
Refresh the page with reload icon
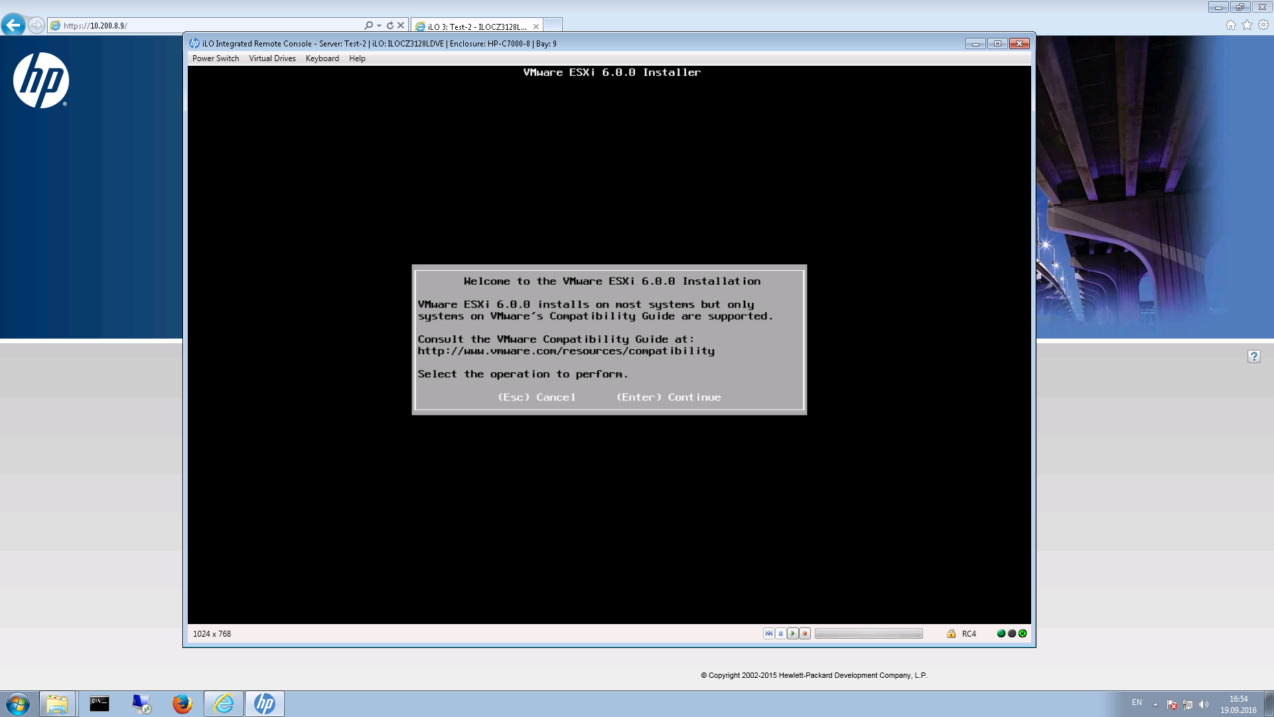pos(390,25)
